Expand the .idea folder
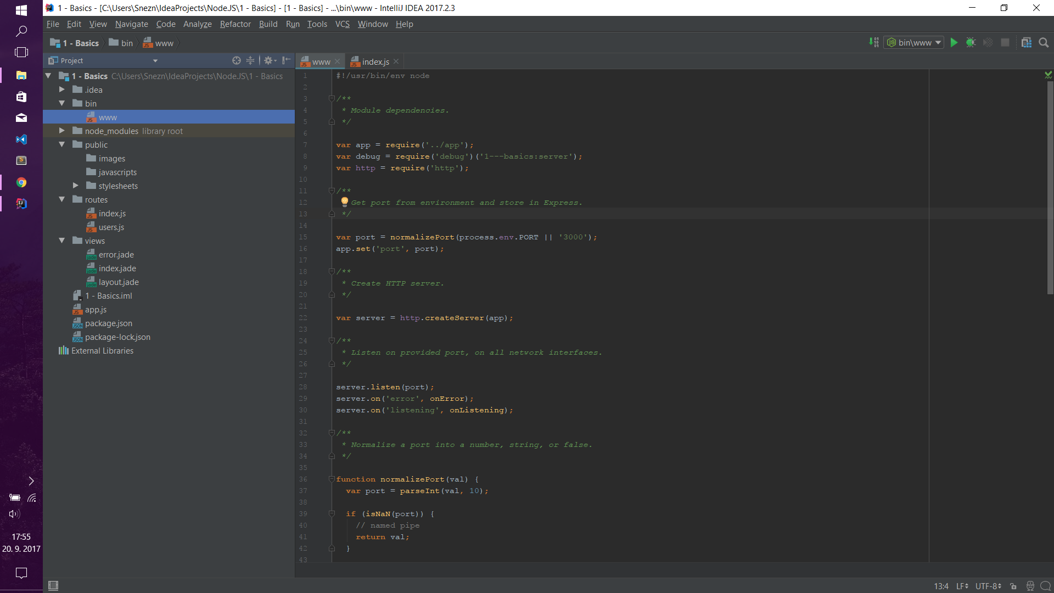This screenshot has width=1054, height=593. (62, 89)
